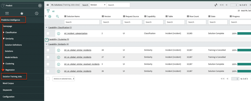Click progress bar of ml_incident_categorization
The height and width of the screenshot is (101, 251).
pyautogui.click(x=244, y=33)
